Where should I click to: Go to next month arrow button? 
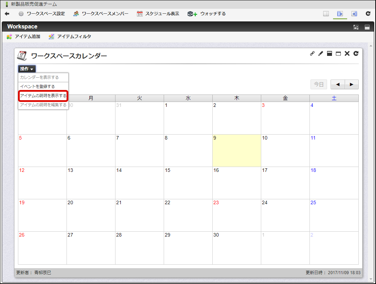pyautogui.click(x=352, y=84)
